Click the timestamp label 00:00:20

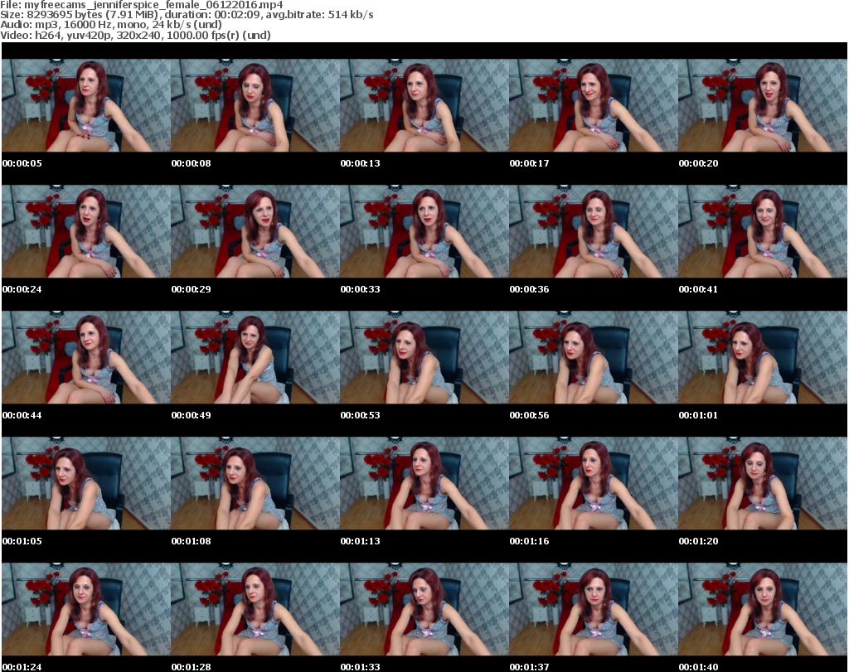coord(698,163)
